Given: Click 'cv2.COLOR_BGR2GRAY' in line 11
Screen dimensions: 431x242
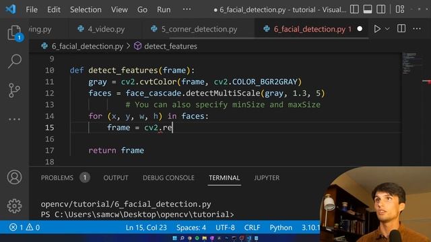Looking at the screenshot, I should [x=256, y=82].
